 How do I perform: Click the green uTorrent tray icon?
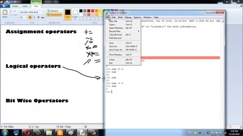196,133
